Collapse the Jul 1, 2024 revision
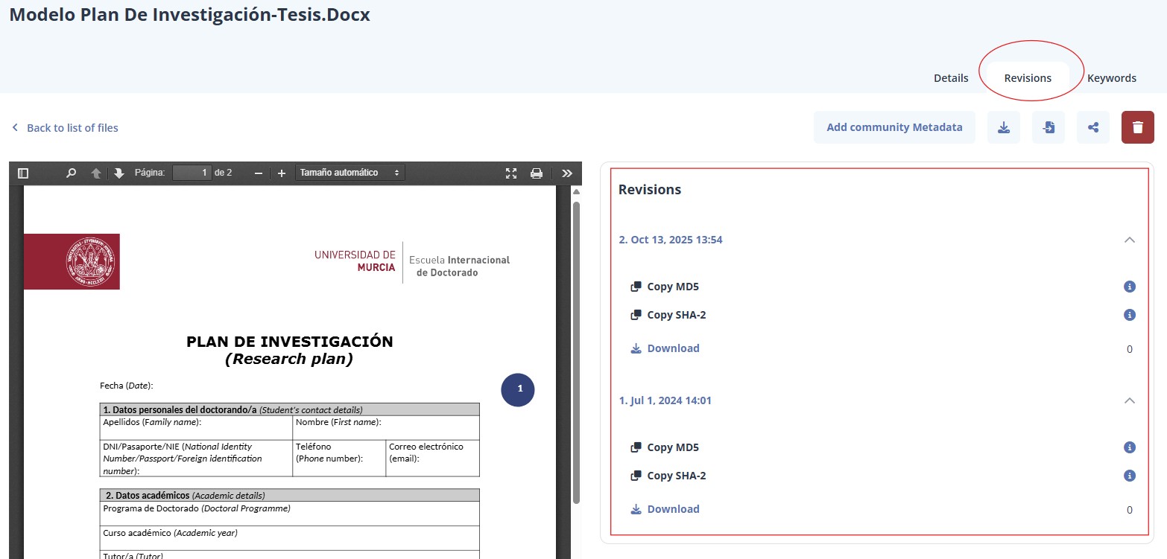This screenshot has width=1167, height=559. [x=1129, y=400]
